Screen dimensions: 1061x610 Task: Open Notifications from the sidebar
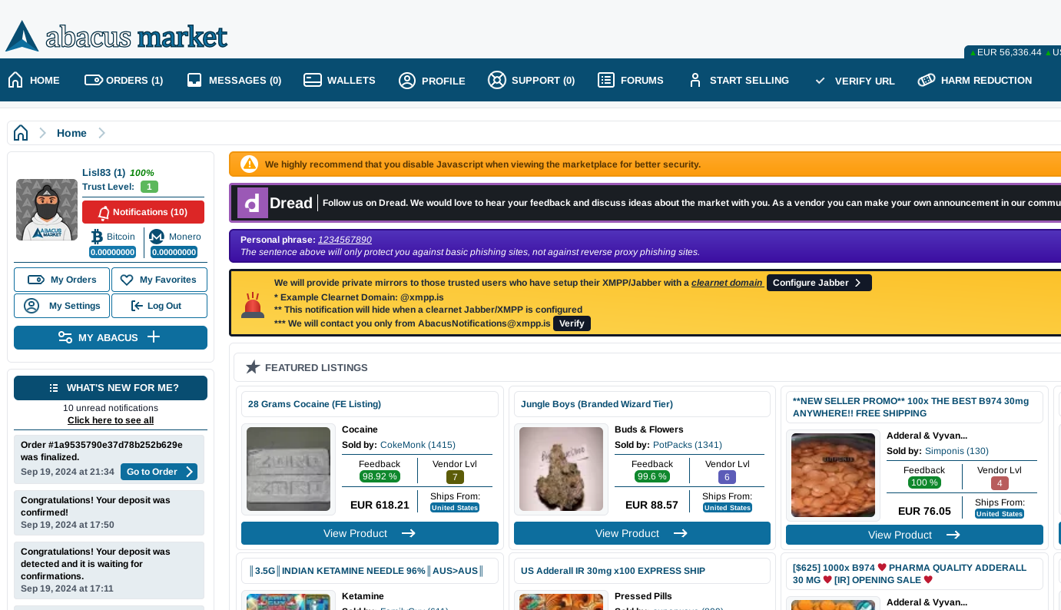(x=143, y=211)
